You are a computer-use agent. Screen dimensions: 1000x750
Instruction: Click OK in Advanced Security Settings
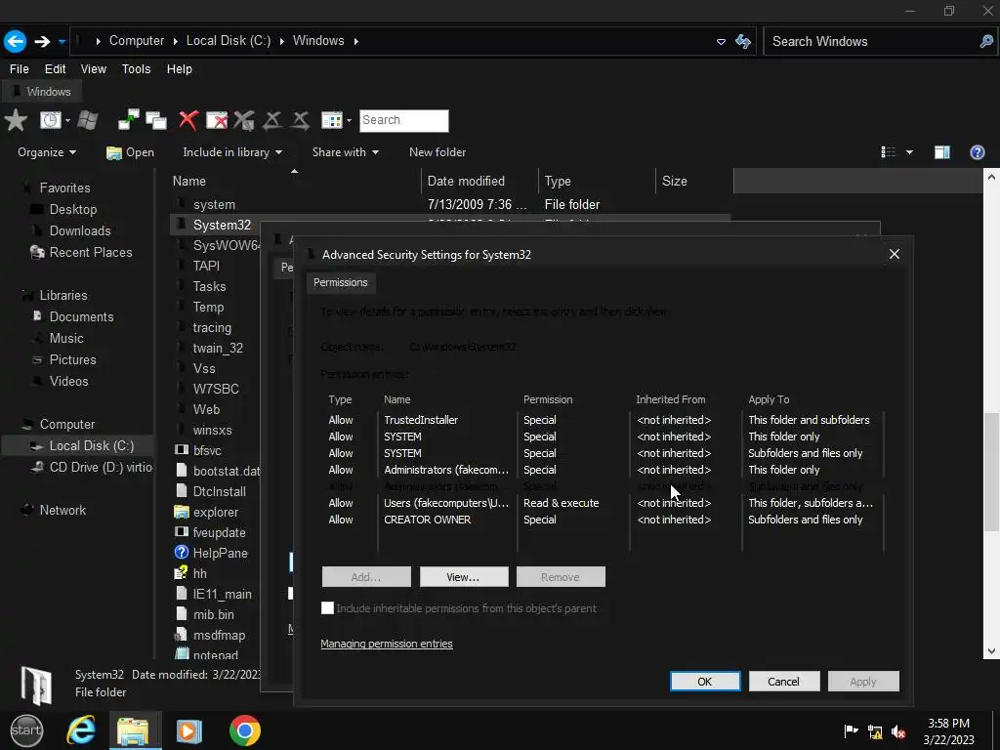coord(705,681)
